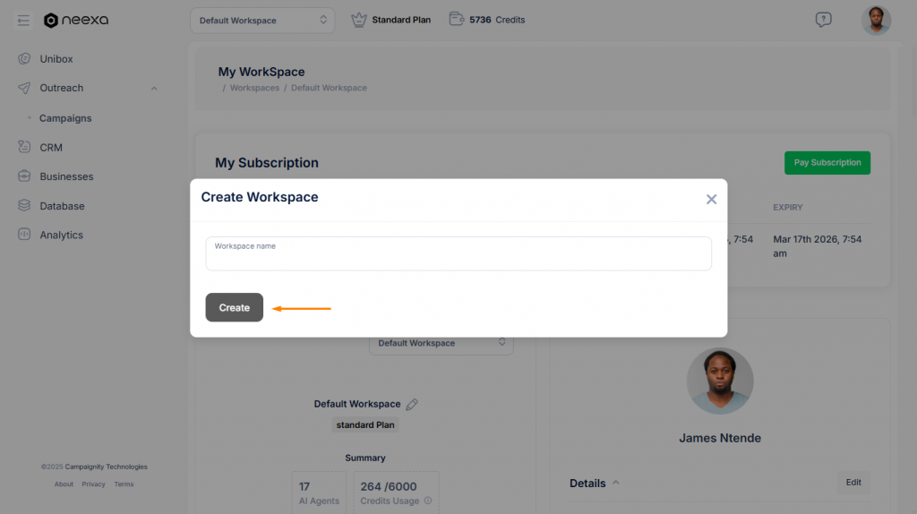This screenshot has width=917, height=514.
Task: Open the About footer link
Action: coord(64,484)
